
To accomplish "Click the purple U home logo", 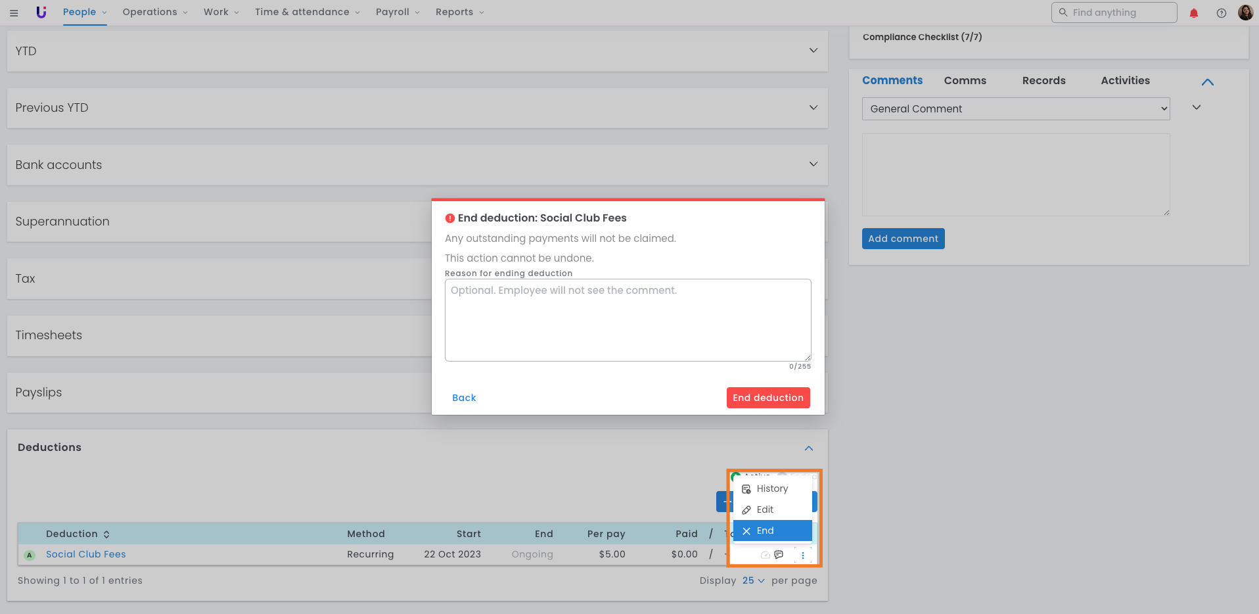I will [x=41, y=12].
